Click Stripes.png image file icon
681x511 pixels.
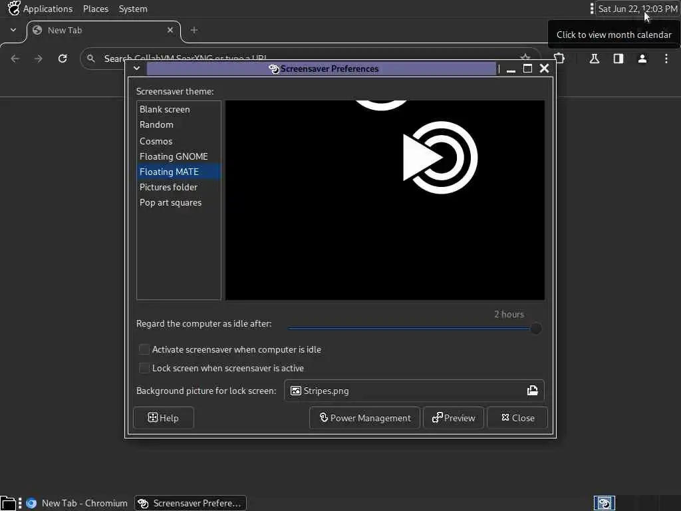tap(296, 391)
